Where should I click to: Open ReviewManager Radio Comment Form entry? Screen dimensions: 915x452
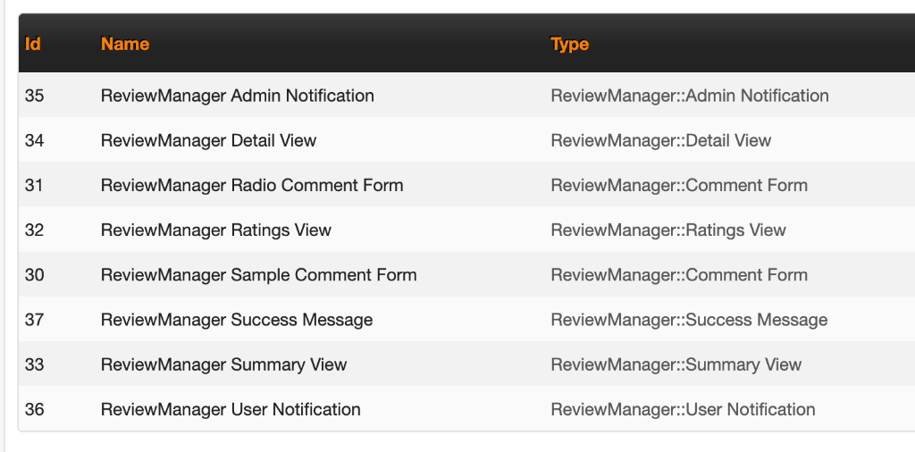click(x=251, y=186)
